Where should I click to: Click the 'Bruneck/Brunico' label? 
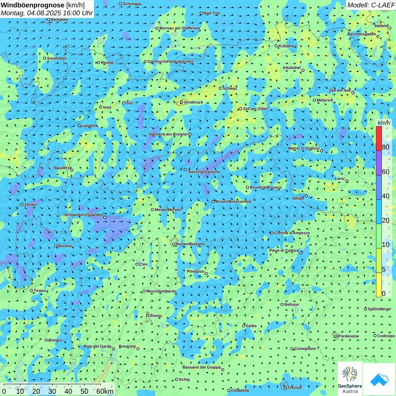pos(266,187)
